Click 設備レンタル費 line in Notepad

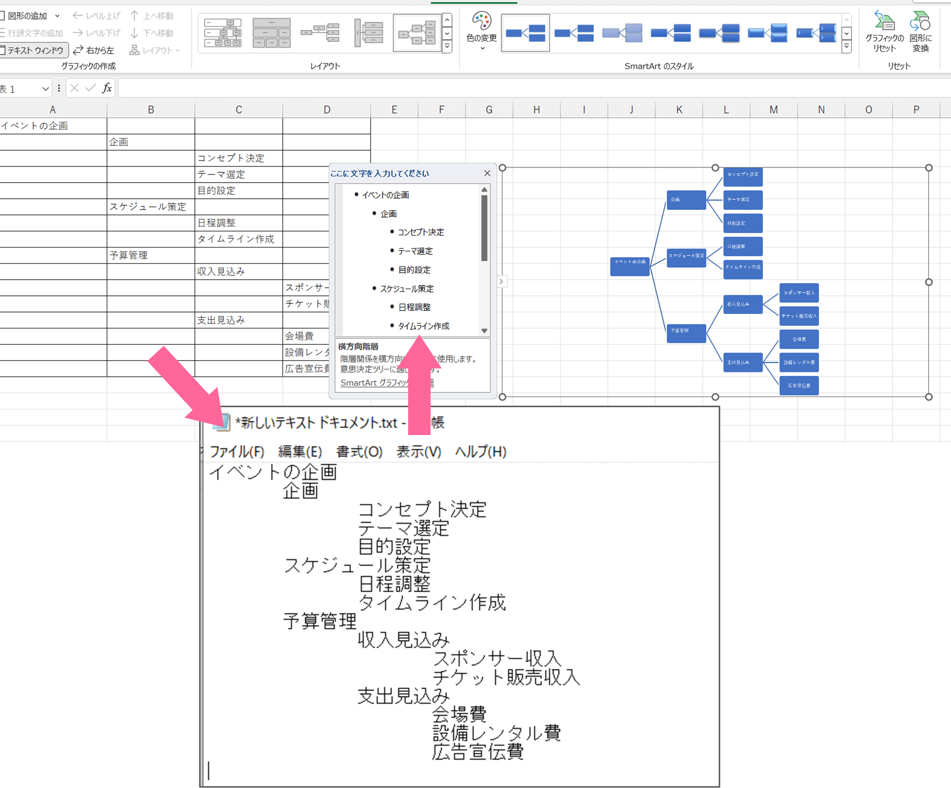(x=496, y=733)
